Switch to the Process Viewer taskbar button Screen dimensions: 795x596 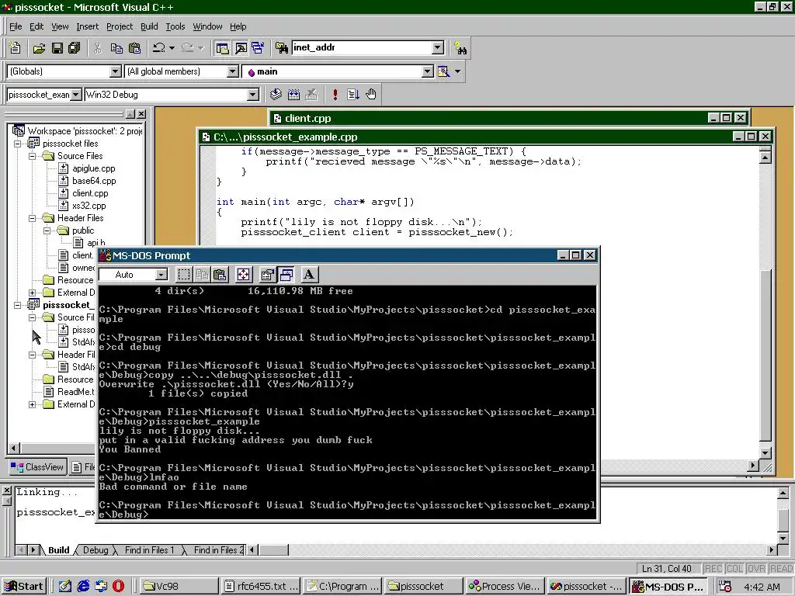click(x=505, y=587)
